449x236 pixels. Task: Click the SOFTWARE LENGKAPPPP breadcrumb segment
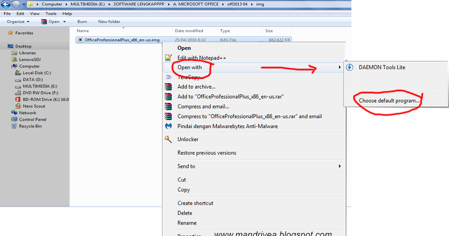[139, 4]
